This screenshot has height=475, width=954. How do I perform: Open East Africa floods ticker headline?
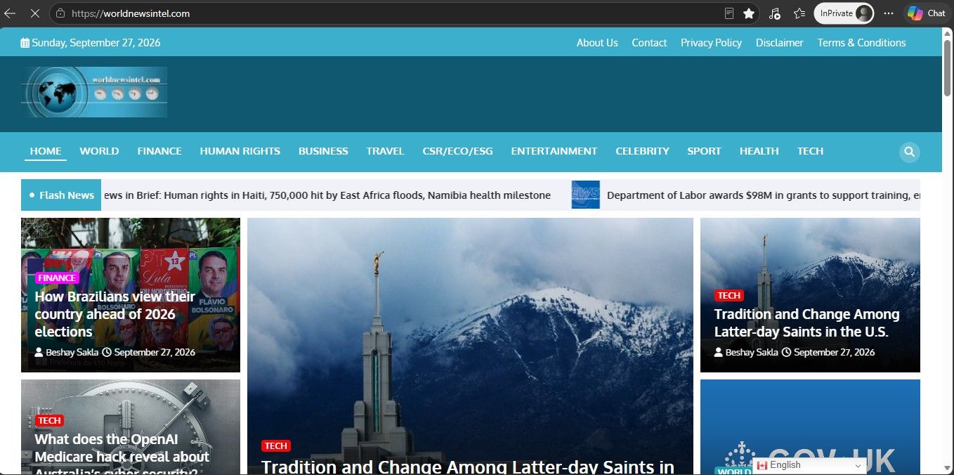point(327,195)
